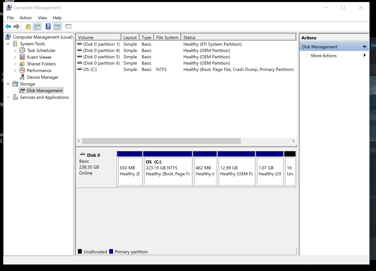
Task: Toggle Show/Hide Action Pane toolbar icon
Action: pyautogui.click(x=57, y=27)
